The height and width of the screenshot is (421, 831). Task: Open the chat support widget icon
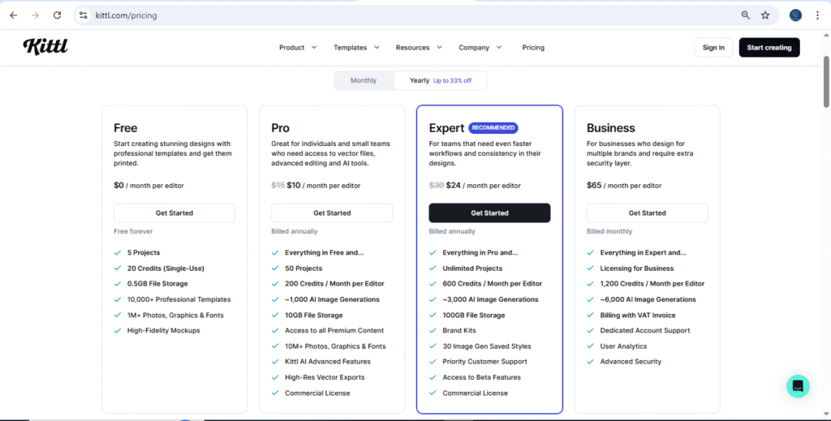click(x=798, y=387)
